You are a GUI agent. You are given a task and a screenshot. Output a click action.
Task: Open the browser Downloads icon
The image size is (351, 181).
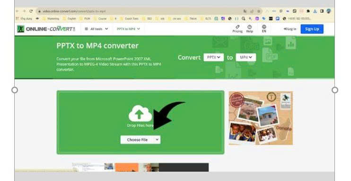click(x=315, y=11)
